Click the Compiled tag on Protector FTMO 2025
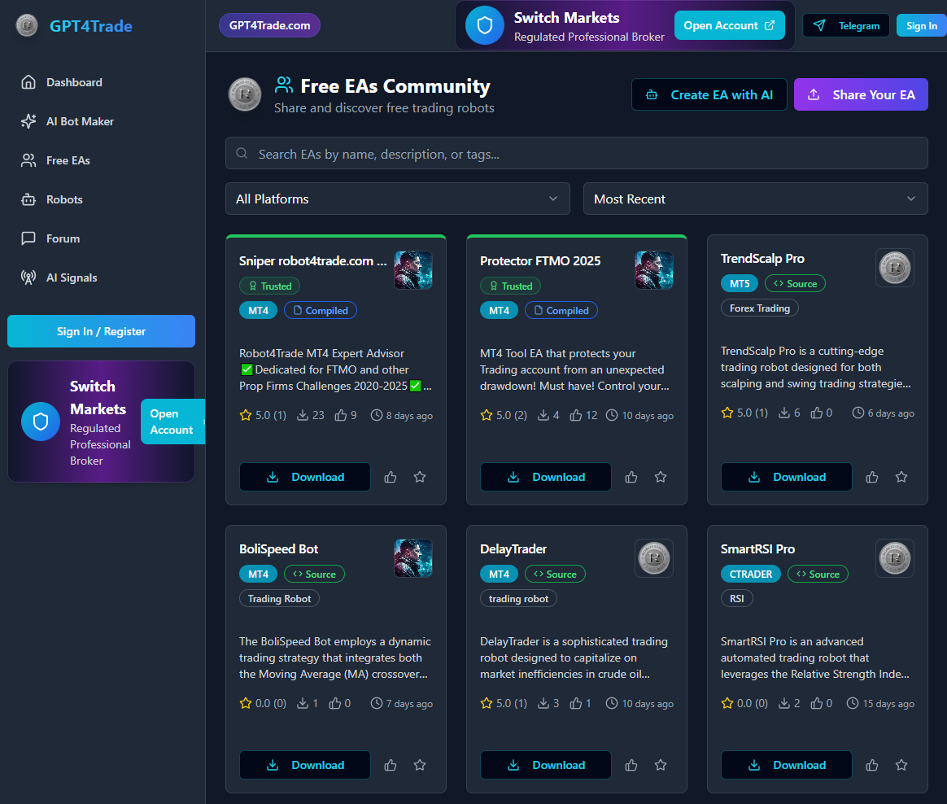This screenshot has height=804, width=947. 561,311
